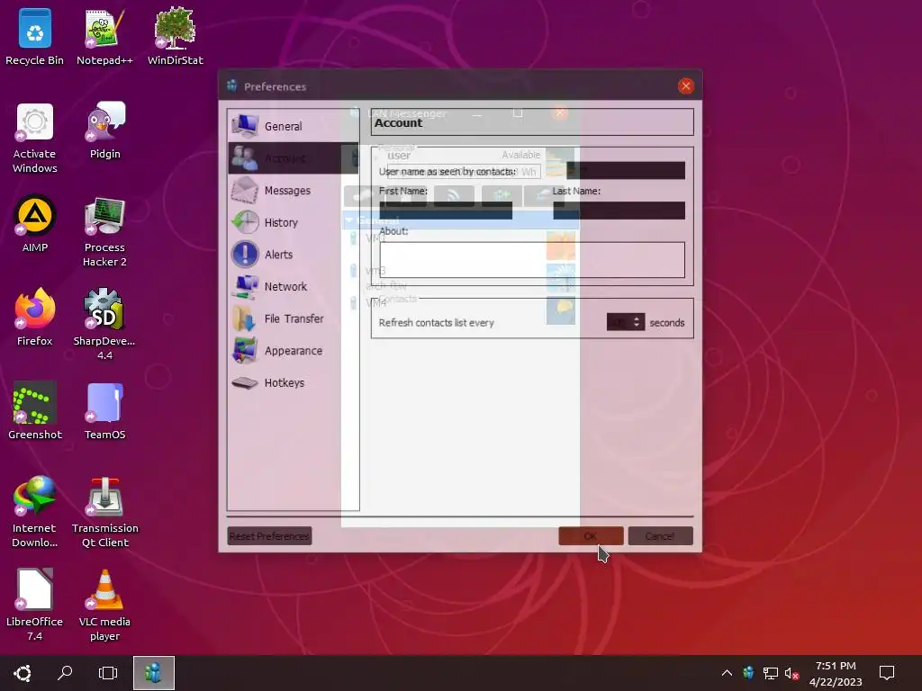
Task: Switch to the Messages preferences page
Action: coord(293,191)
